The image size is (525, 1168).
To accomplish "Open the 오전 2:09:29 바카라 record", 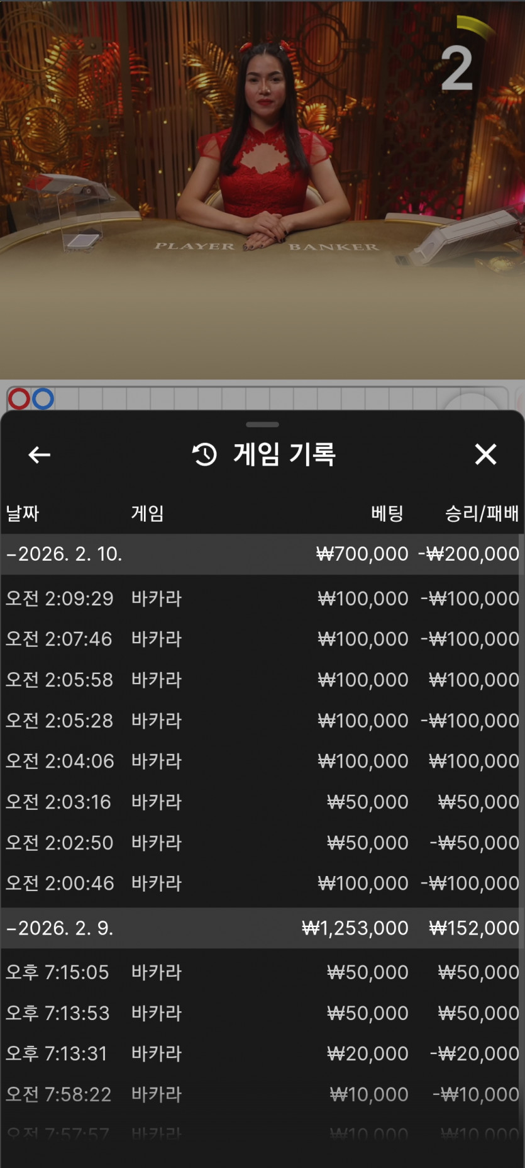I will [x=262, y=598].
